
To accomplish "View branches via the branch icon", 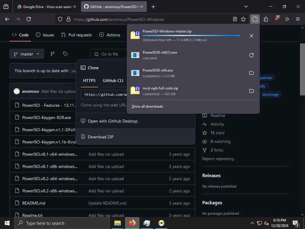I will 52,54.
